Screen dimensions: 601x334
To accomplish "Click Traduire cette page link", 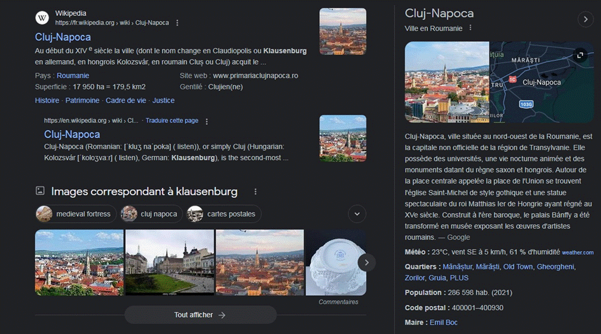I will click(x=172, y=120).
